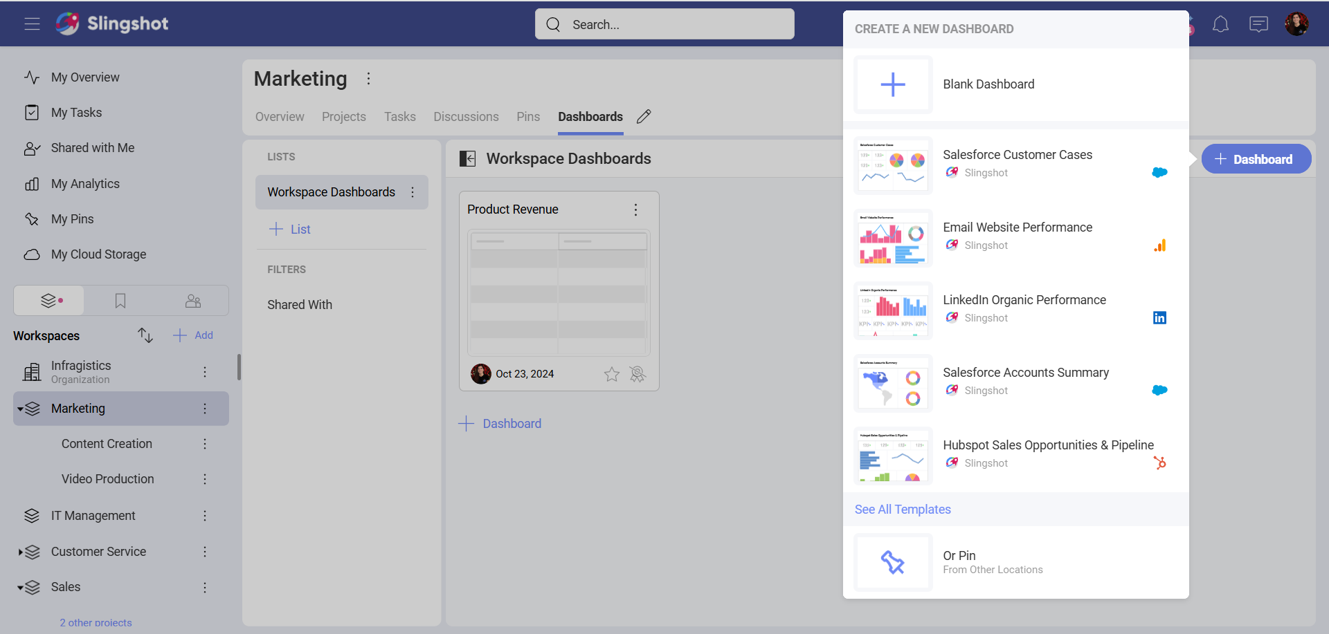Click the edit pencil next to Dashboards
The height and width of the screenshot is (634, 1329).
point(644,116)
